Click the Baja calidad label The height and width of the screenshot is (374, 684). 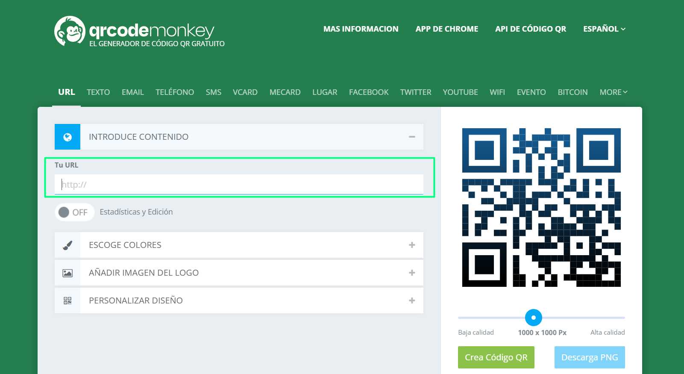(476, 333)
